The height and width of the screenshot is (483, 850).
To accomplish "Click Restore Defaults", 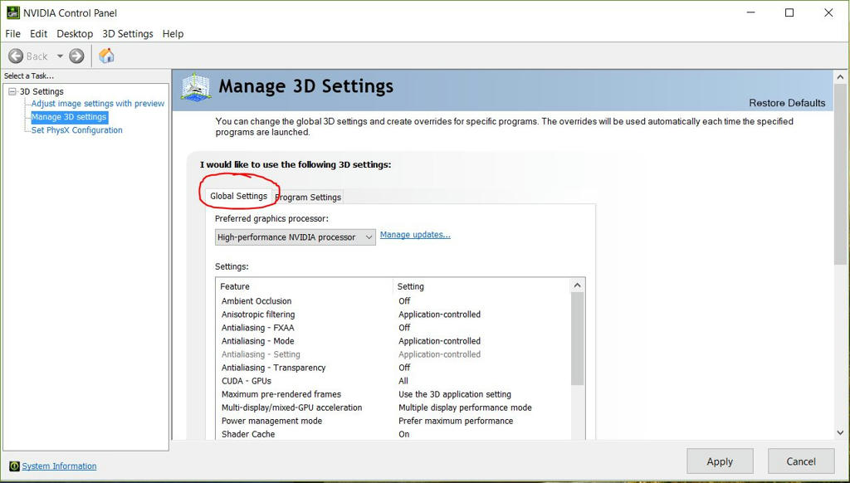I will point(787,103).
